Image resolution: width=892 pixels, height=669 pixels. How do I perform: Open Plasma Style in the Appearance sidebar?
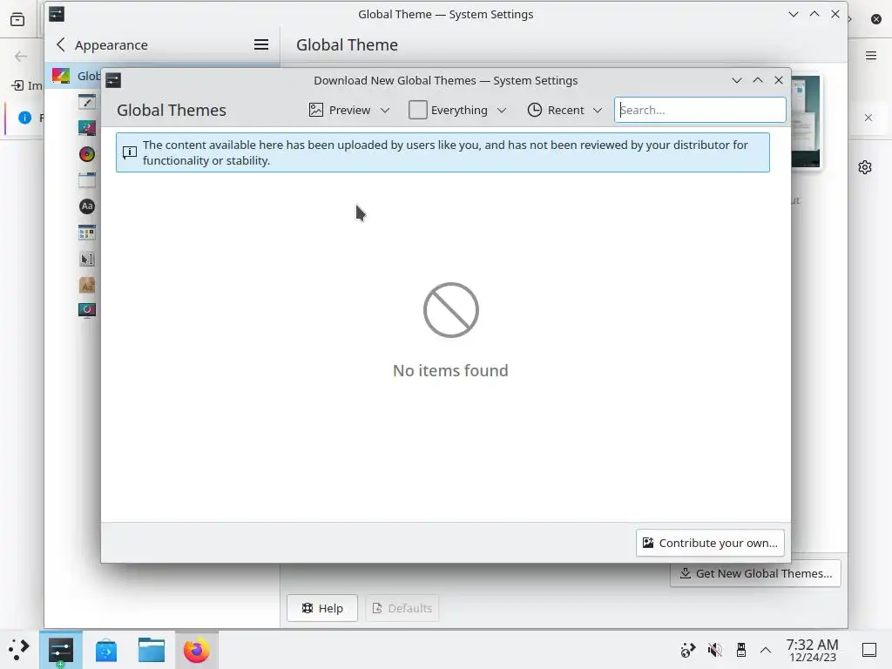[87, 128]
